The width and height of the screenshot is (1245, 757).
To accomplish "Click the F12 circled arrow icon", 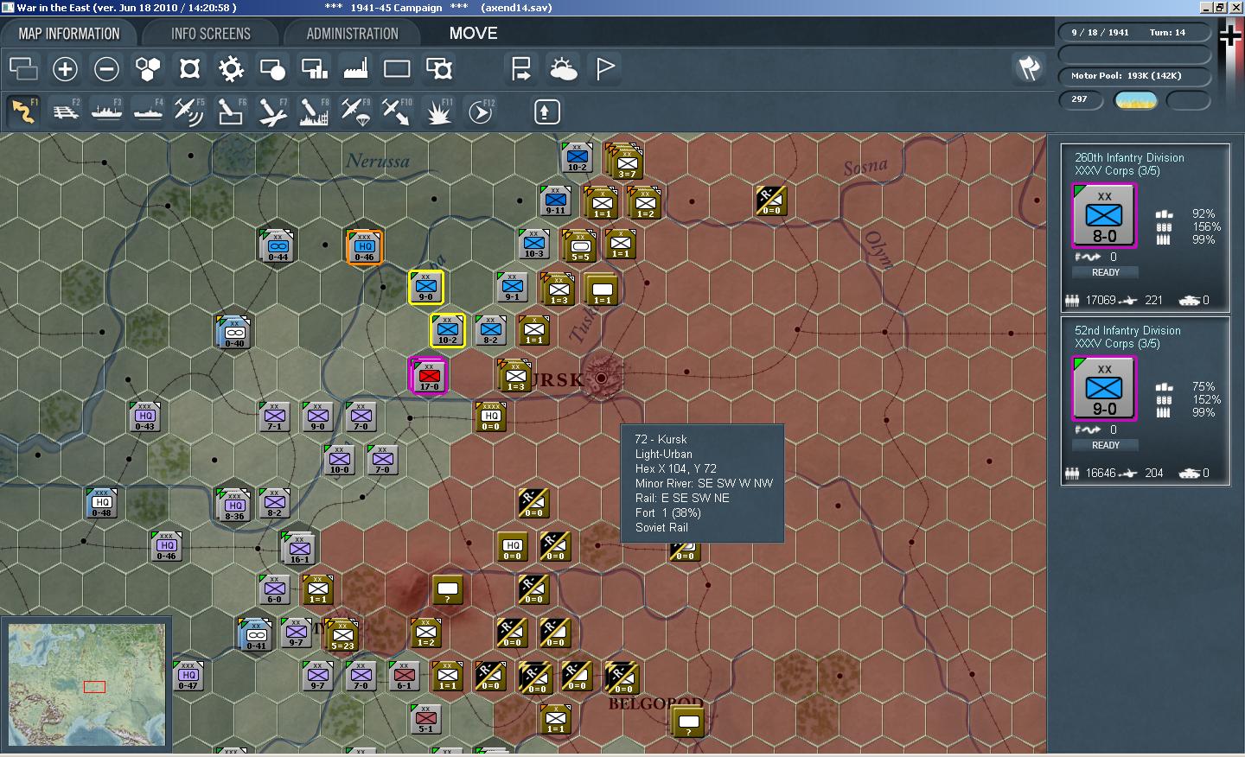I will pyautogui.click(x=480, y=111).
